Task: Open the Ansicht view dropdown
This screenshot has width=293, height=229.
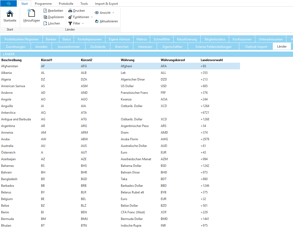Action: click(x=113, y=13)
